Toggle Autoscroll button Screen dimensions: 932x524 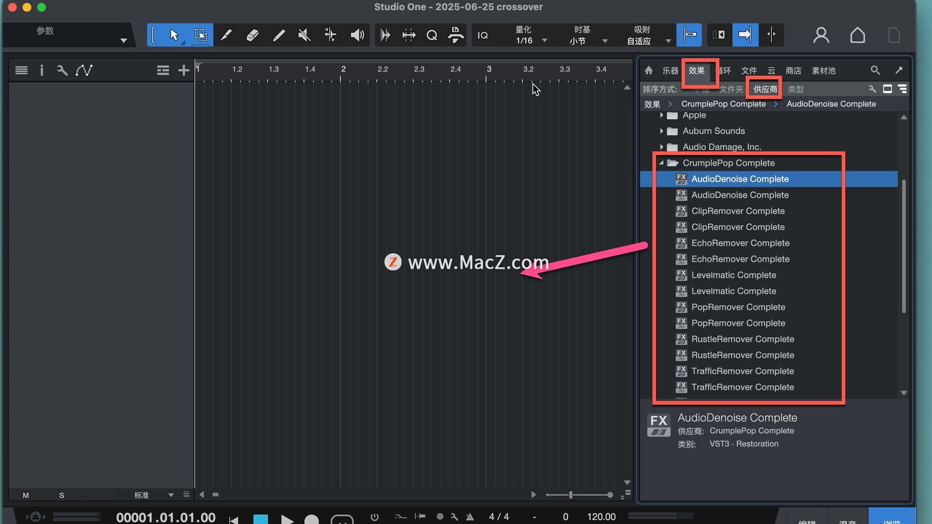click(745, 35)
